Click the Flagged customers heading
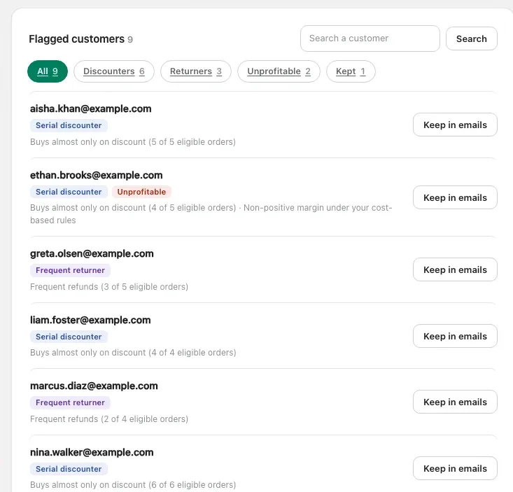The height and width of the screenshot is (492, 513). (76, 39)
